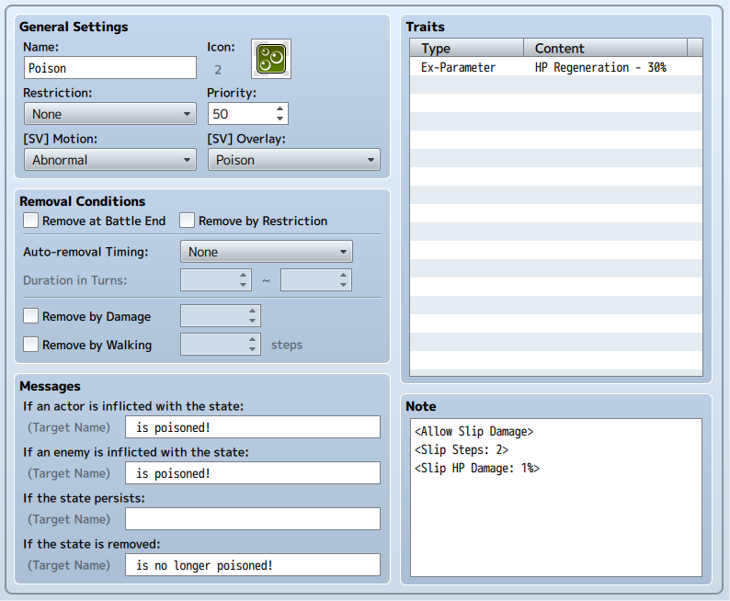Viewport: 730px width, 601px height.
Task: Click the enemy inflicted message field
Action: pyautogui.click(x=252, y=473)
